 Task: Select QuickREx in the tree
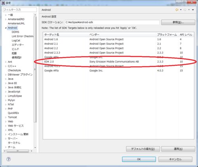(x=13, y=113)
